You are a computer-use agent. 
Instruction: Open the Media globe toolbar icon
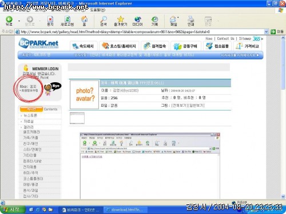(x=137, y=21)
